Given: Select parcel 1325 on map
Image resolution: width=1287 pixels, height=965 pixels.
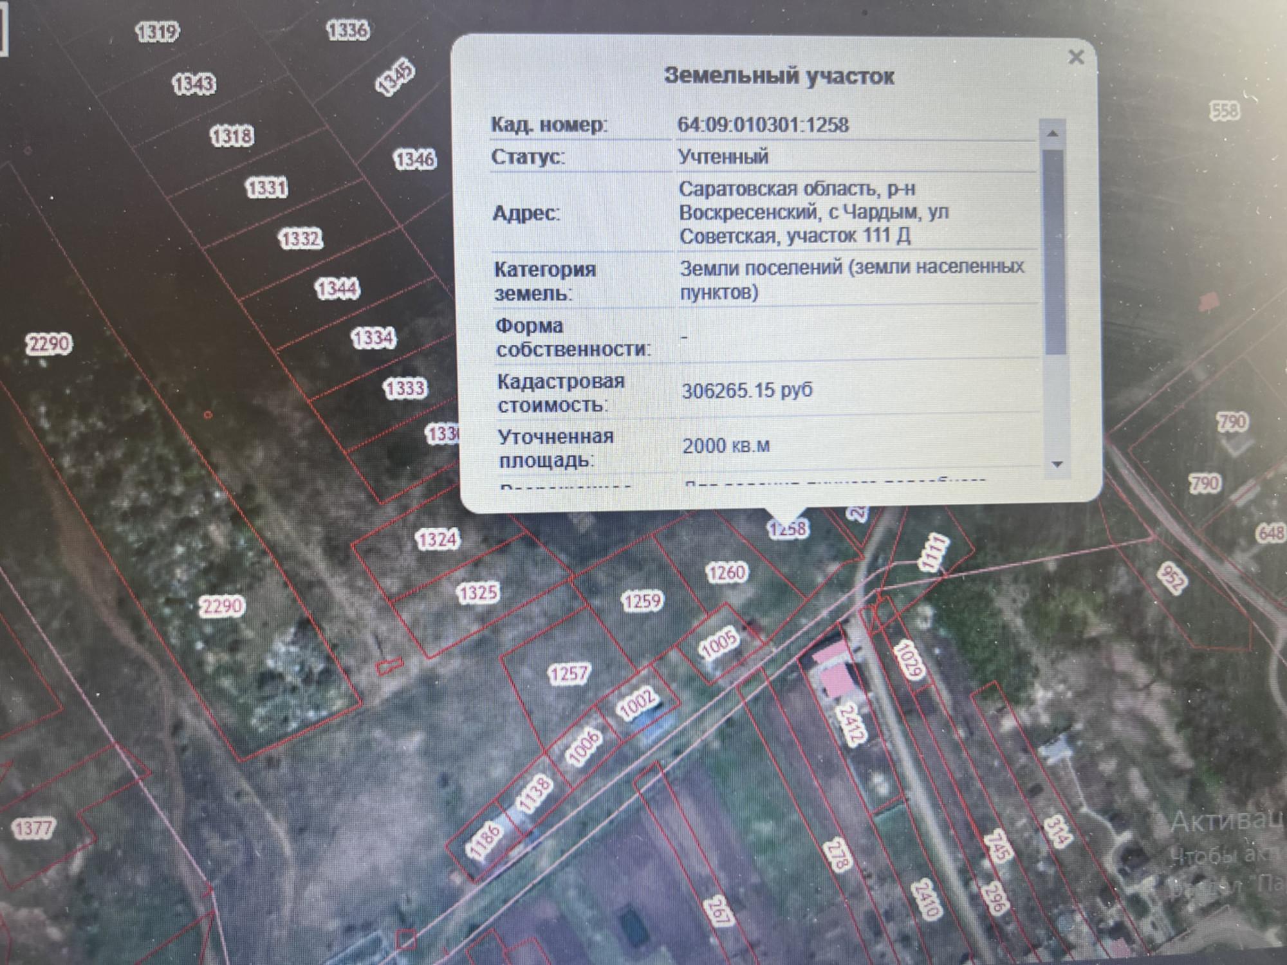Looking at the screenshot, I should click(477, 593).
